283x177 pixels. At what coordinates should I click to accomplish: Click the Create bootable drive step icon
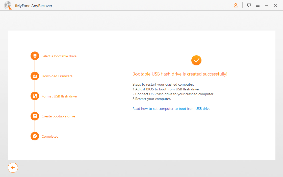[x=35, y=116]
